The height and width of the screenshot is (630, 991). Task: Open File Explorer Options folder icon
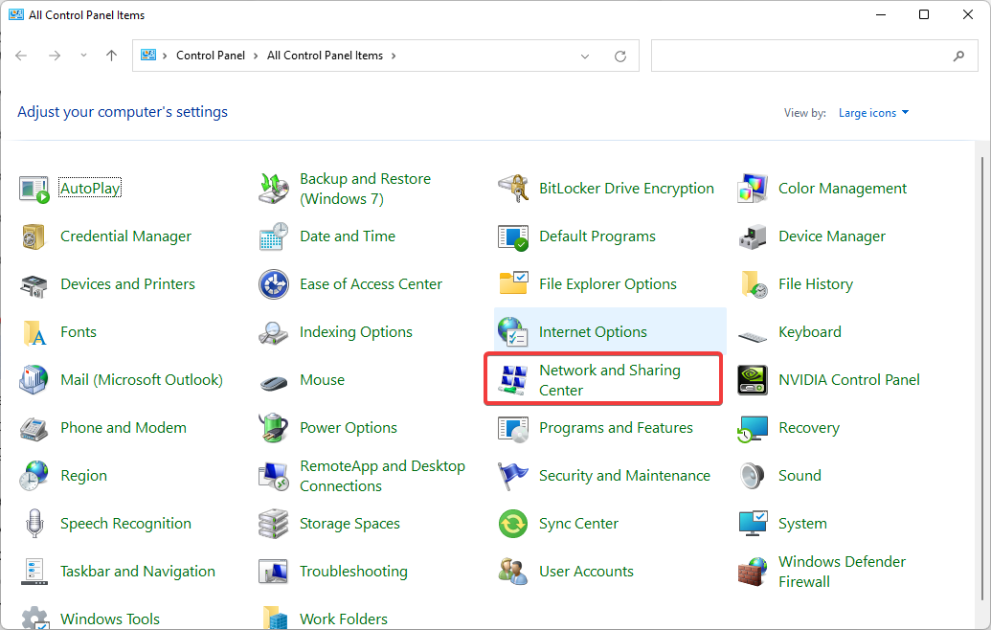(513, 284)
